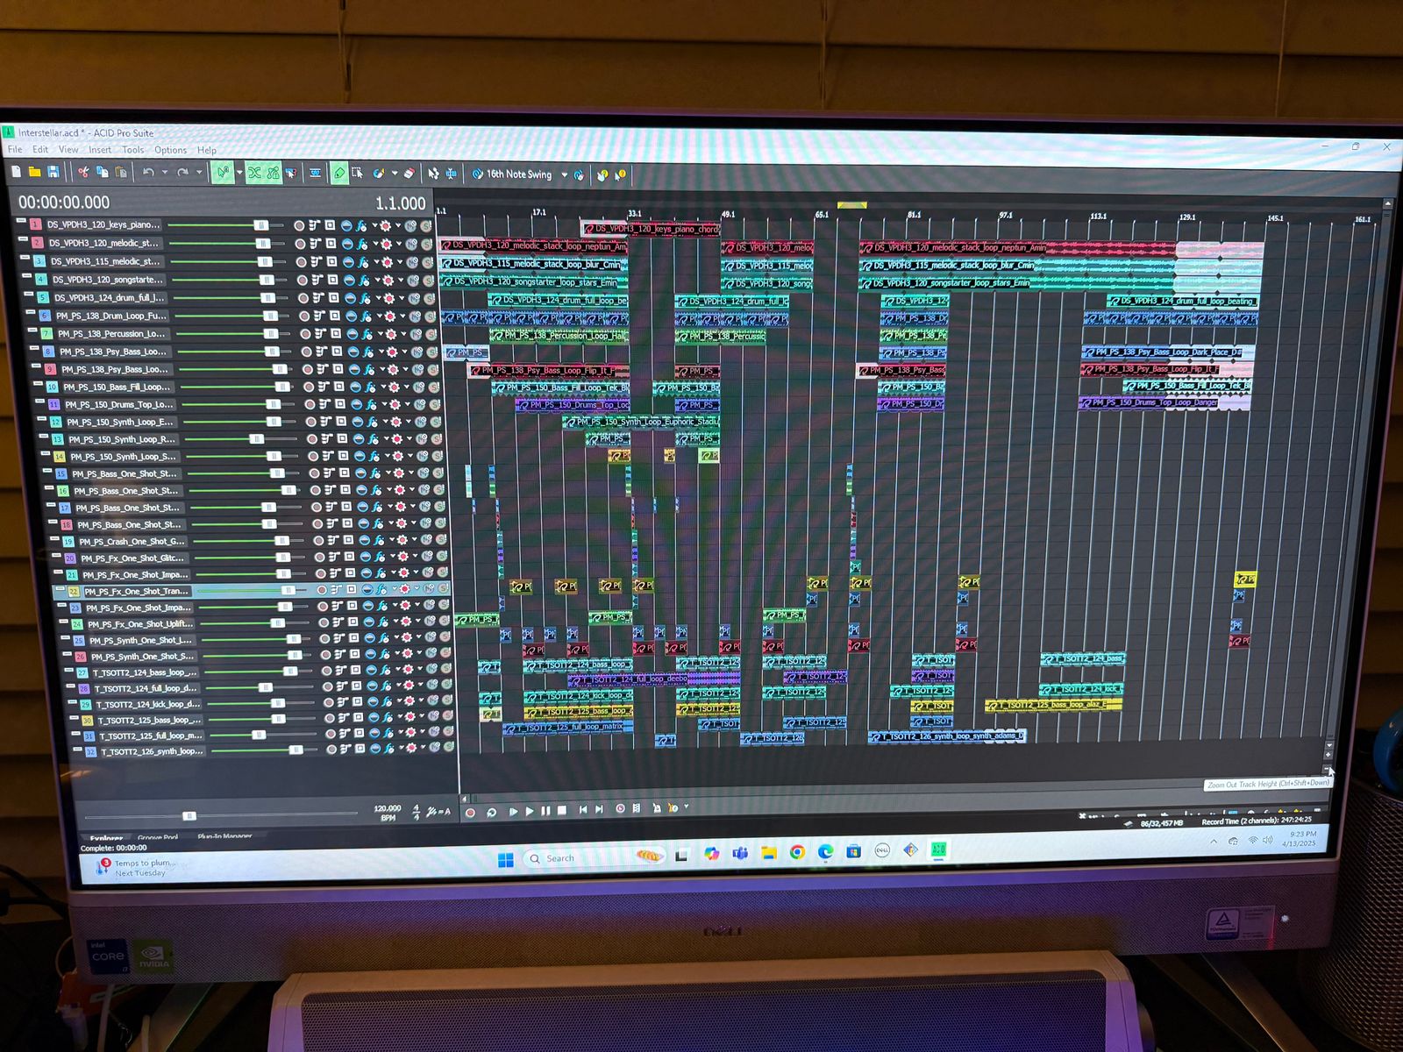The height and width of the screenshot is (1052, 1403).
Task: Open the Options menu
Action: click(170, 150)
